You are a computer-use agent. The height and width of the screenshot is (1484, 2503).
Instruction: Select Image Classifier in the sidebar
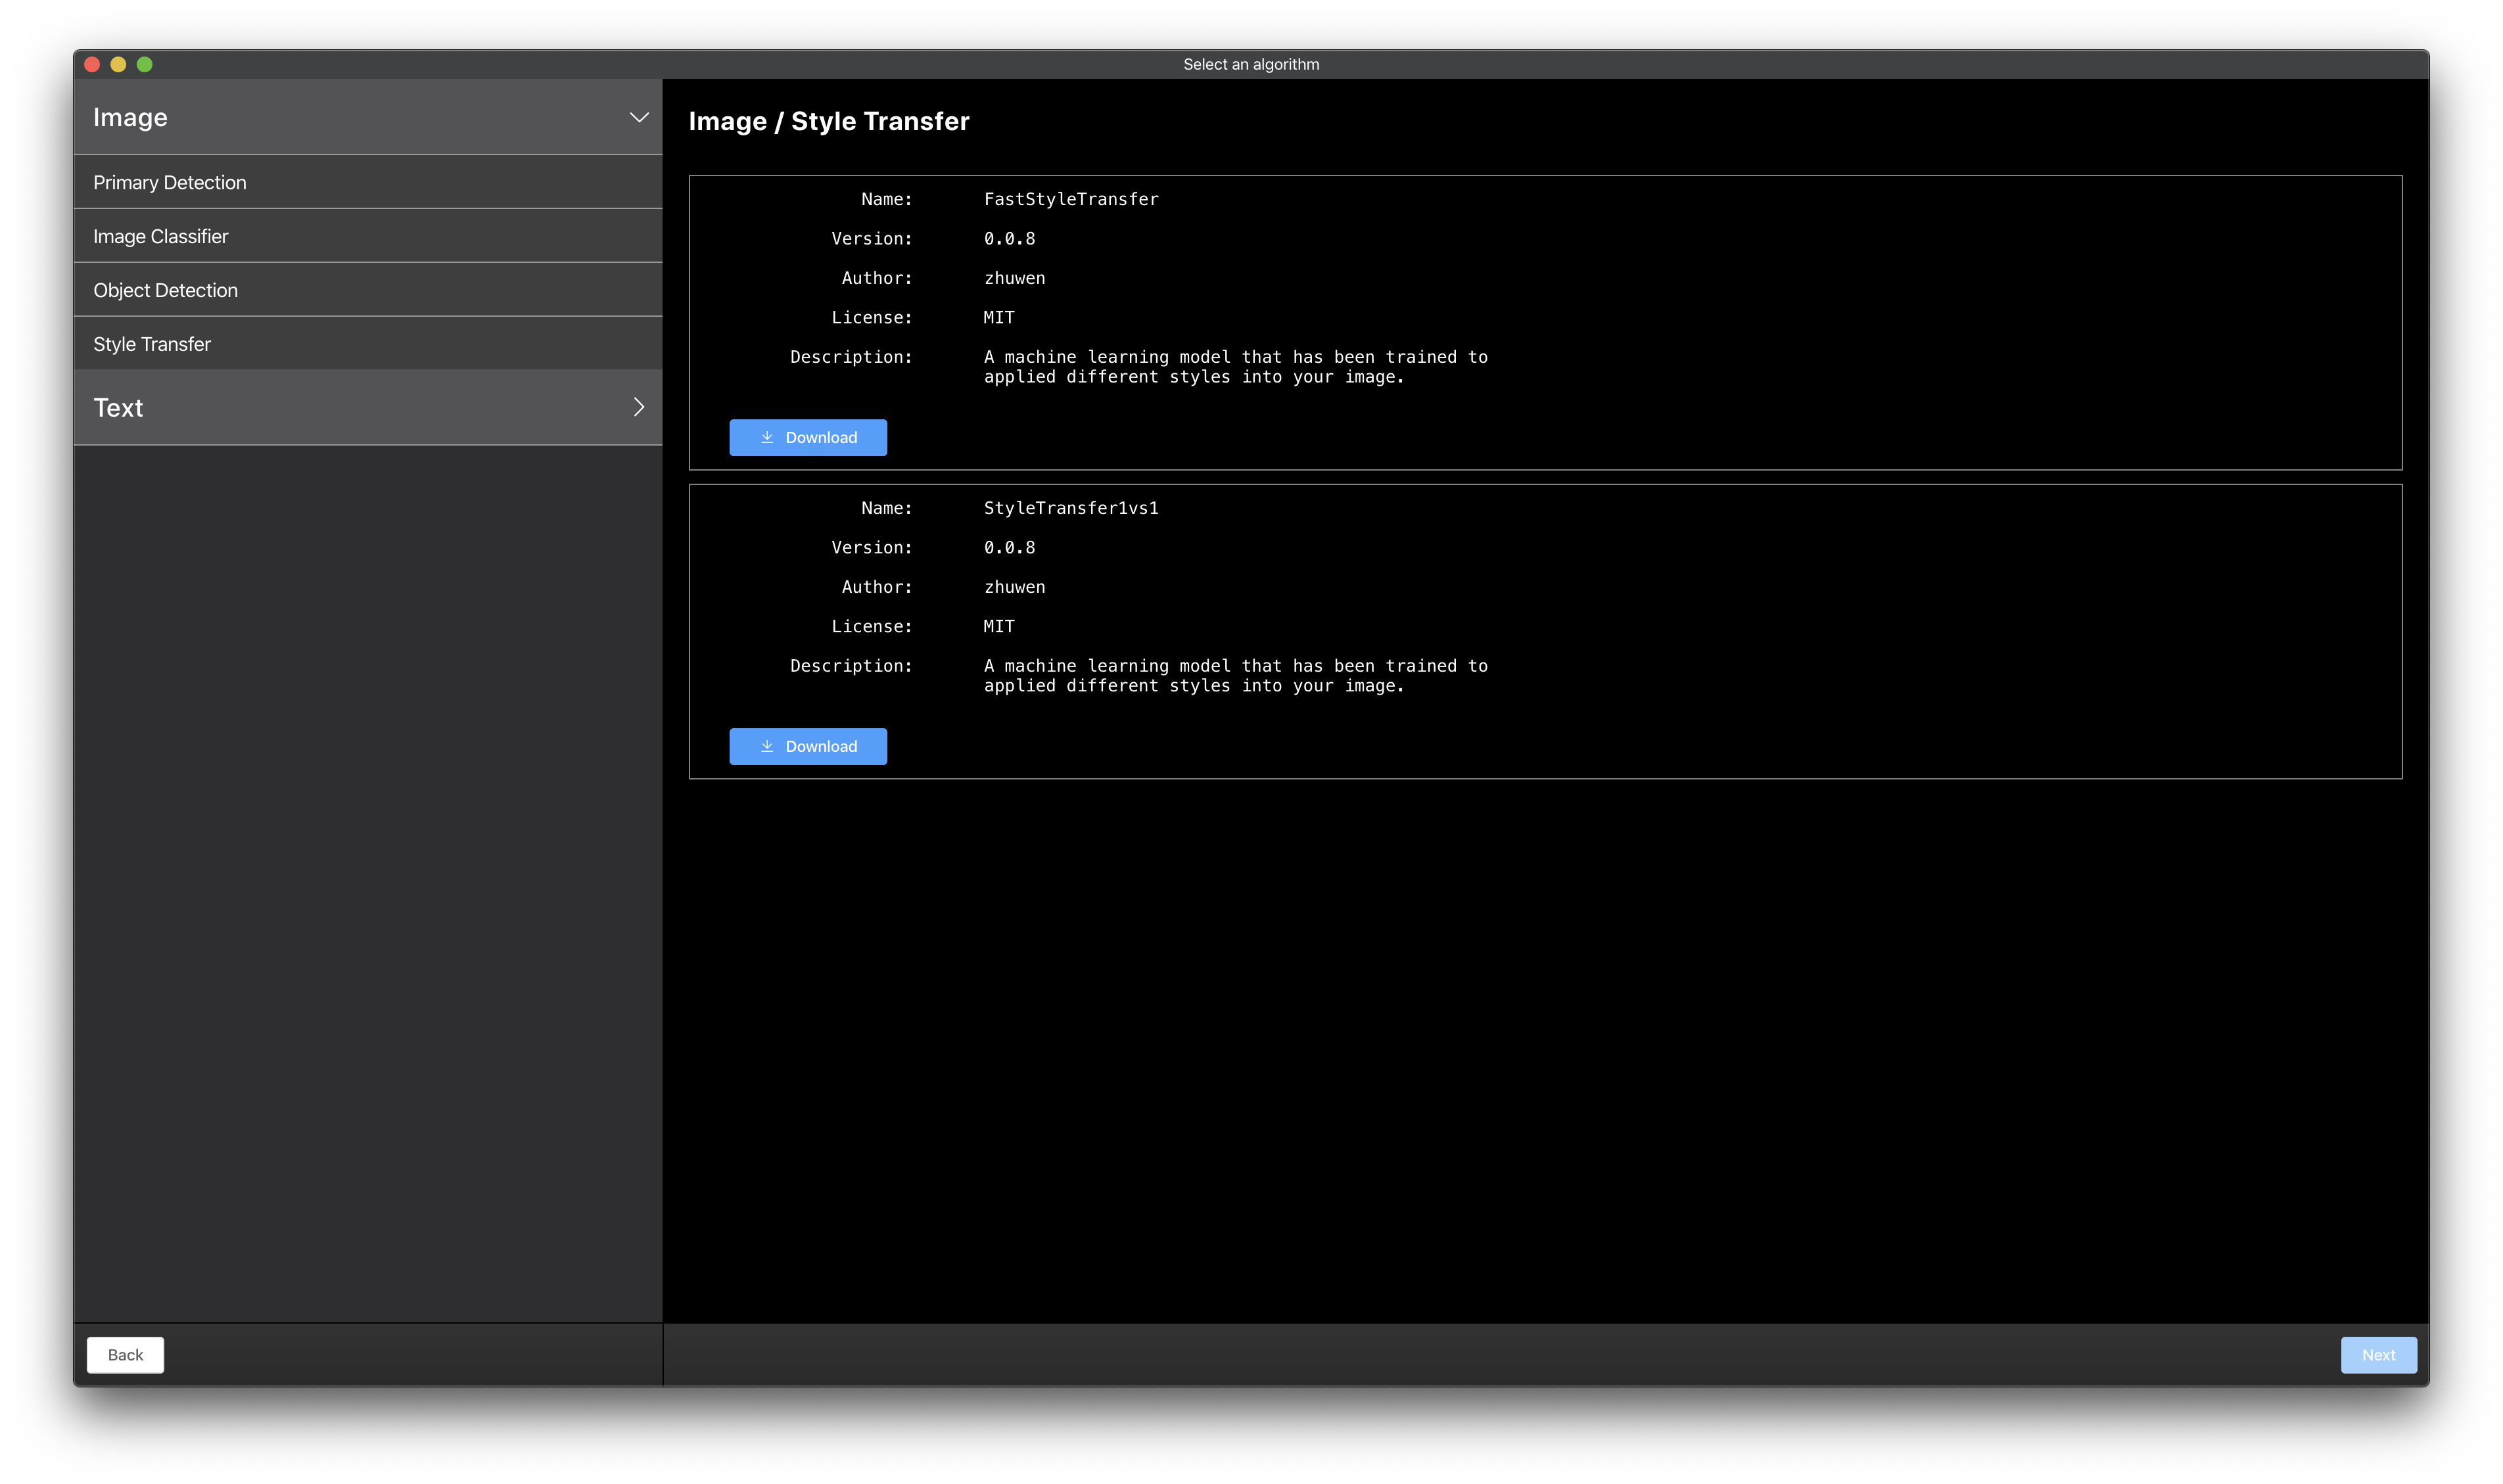pyautogui.click(x=161, y=237)
